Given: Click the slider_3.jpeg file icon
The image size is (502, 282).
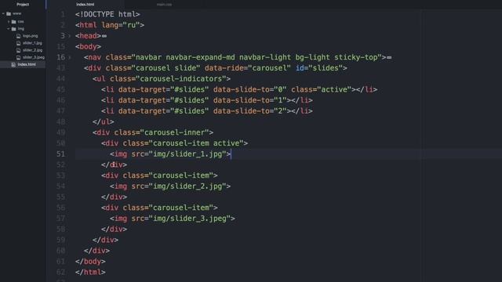Looking at the screenshot, I should tap(19, 57).
